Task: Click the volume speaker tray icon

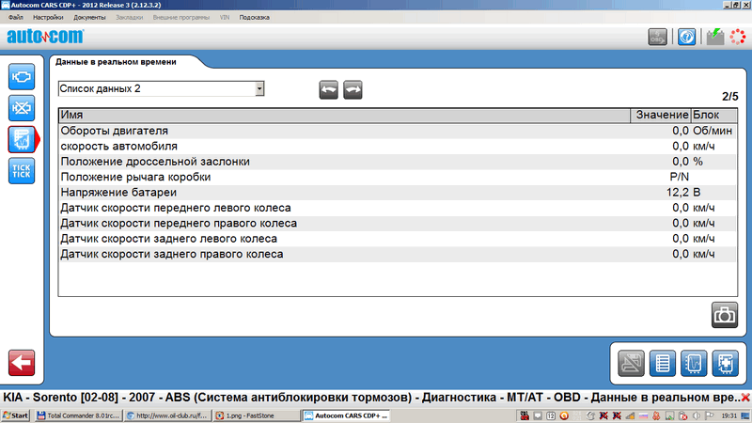Action: 696,415
